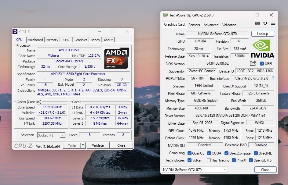Click the Level 3 cache value 8 MBytes

click(100, 123)
